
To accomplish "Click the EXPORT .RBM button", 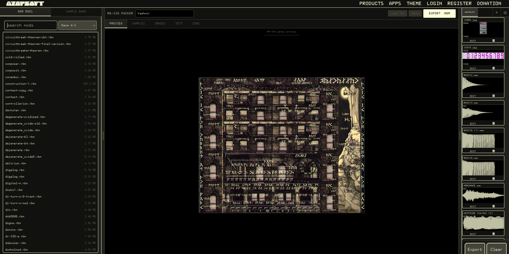I will [440, 13].
